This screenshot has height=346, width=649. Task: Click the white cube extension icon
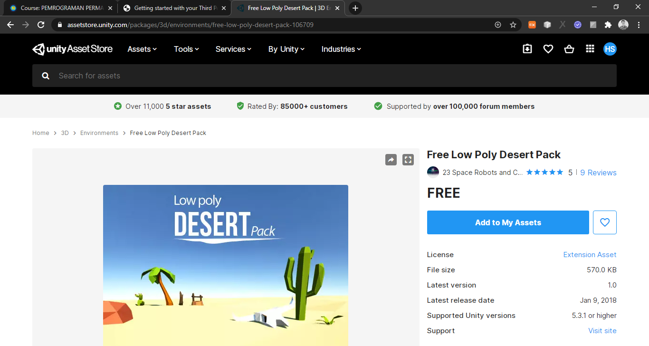point(547,25)
